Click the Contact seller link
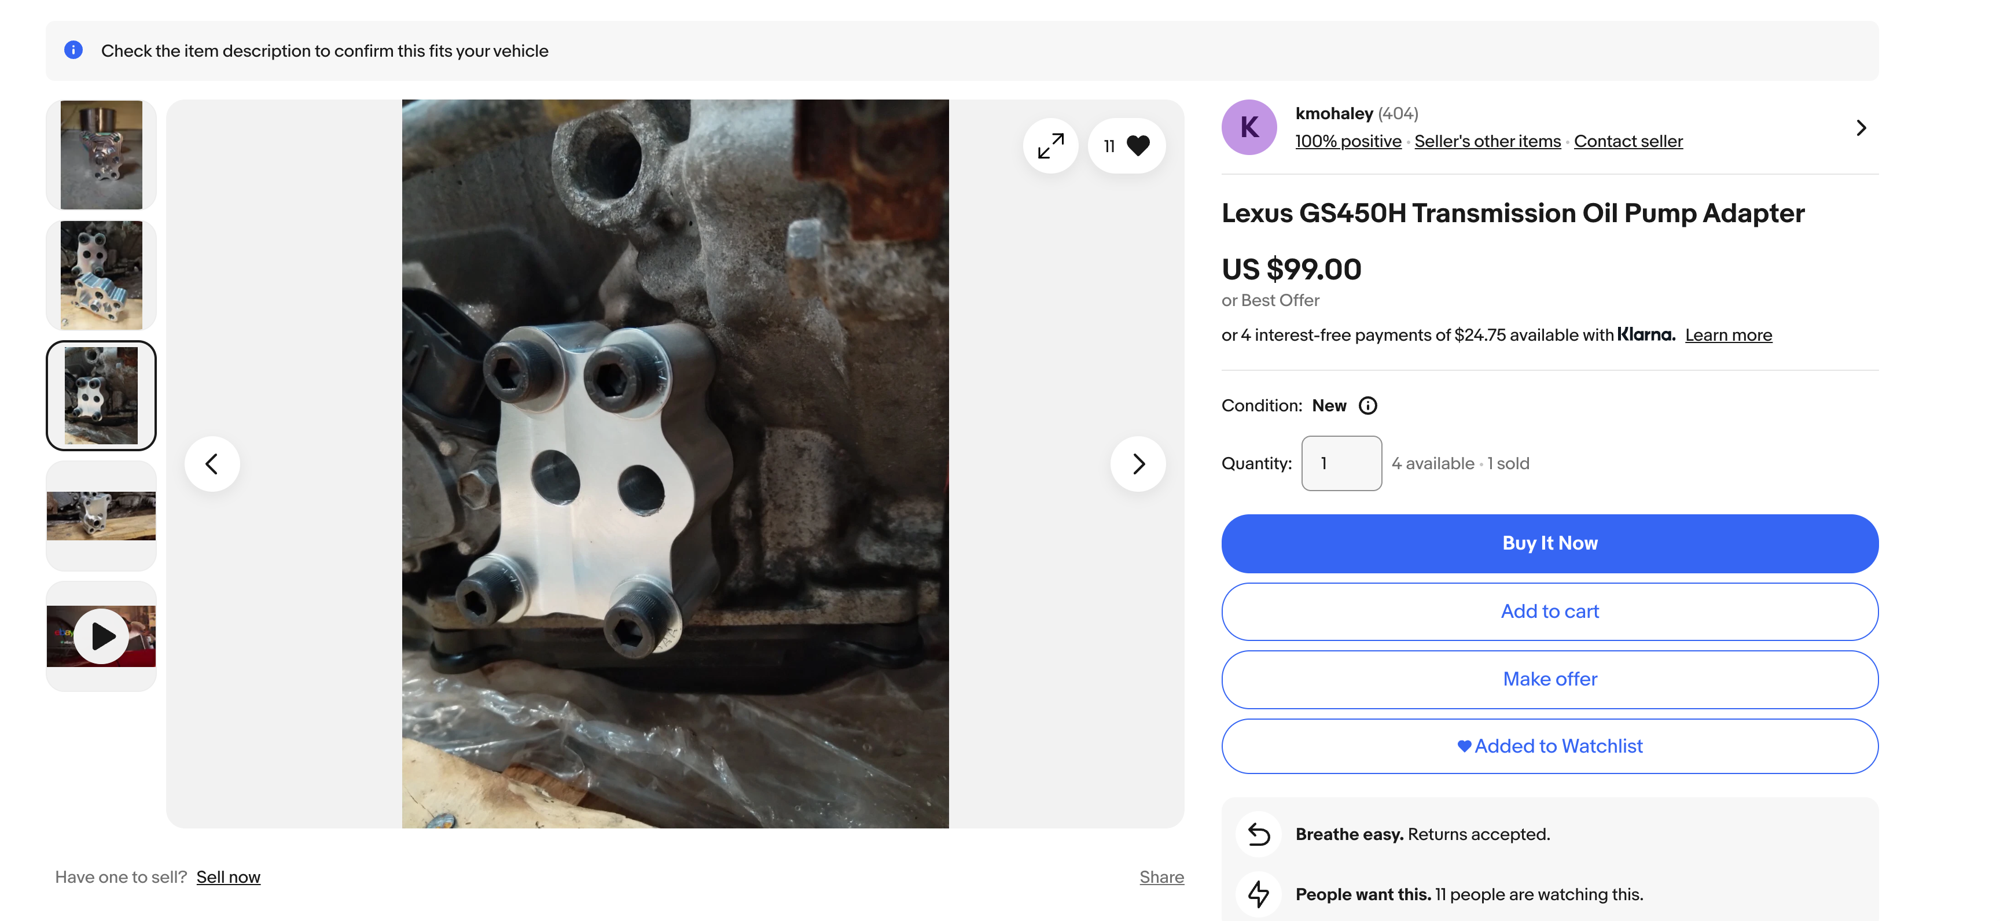The height and width of the screenshot is (921, 2000). pos(1628,141)
